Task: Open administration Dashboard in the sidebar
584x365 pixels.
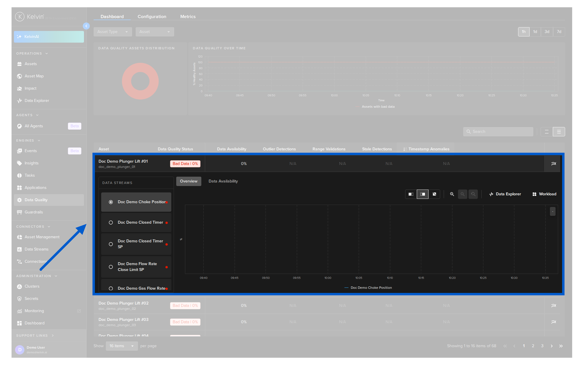Action: pyautogui.click(x=49, y=323)
